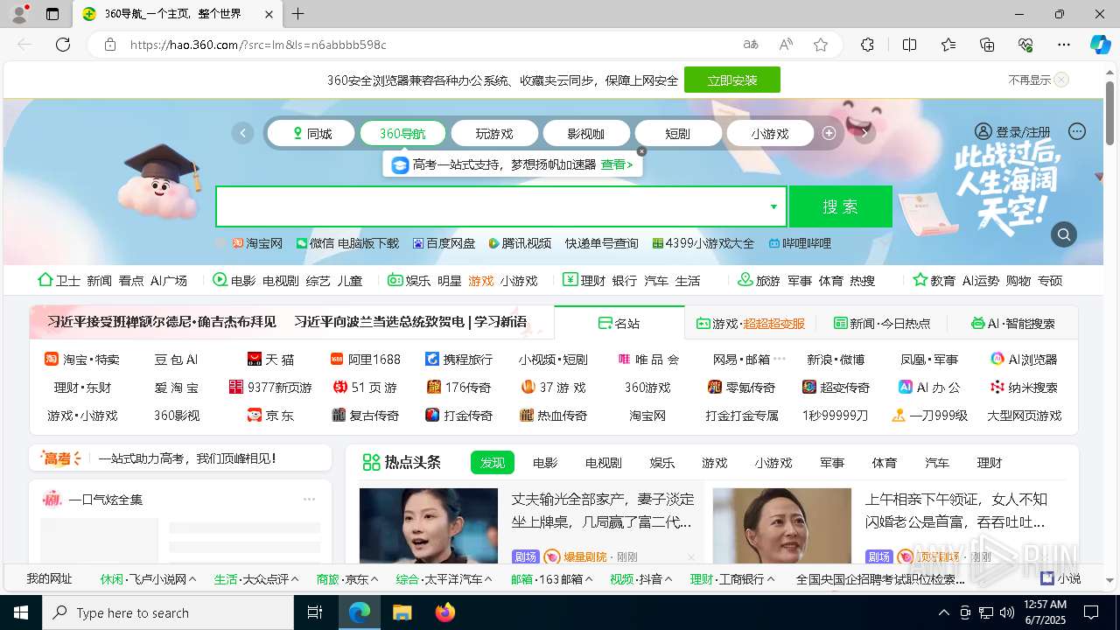Dismiss the 高考 promo tooltip close icon
Image resolution: width=1120 pixels, height=630 pixels.
point(641,151)
